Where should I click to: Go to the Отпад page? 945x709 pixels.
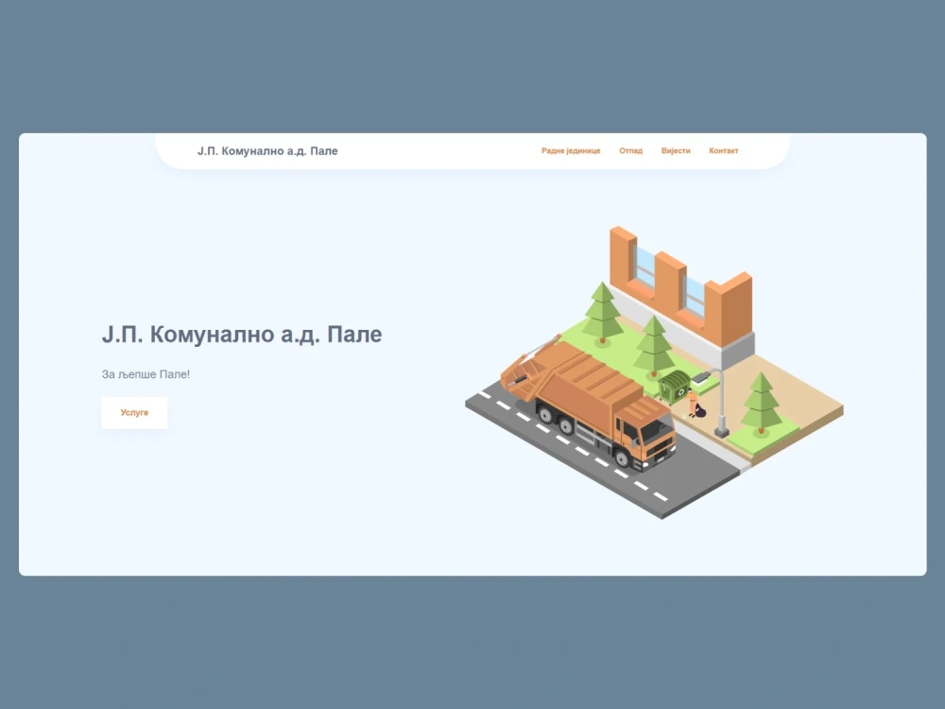point(631,150)
